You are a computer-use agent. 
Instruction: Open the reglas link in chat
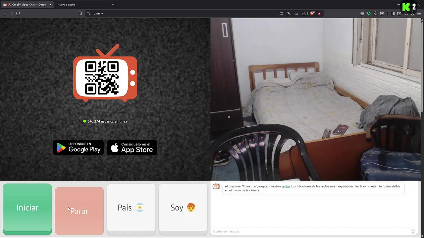click(286, 186)
